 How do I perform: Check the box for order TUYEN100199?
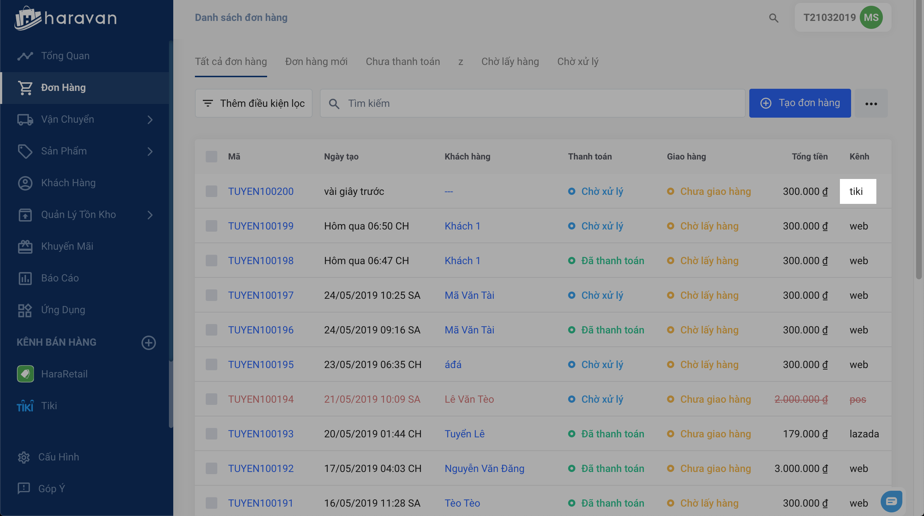point(212,226)
